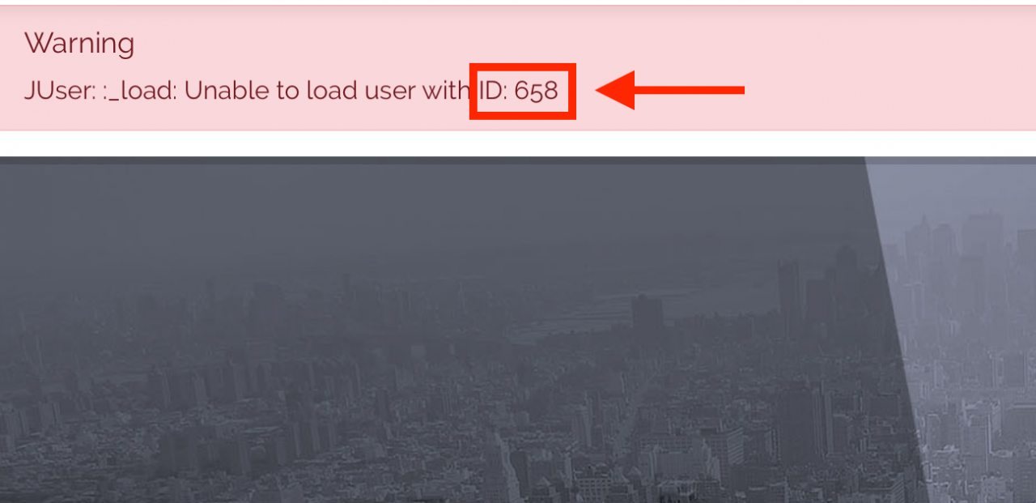Image resolution: width=1036 pixels, height=503 pixels.
Task: Click the number 658 in the warning
Action: coord(537,90)
